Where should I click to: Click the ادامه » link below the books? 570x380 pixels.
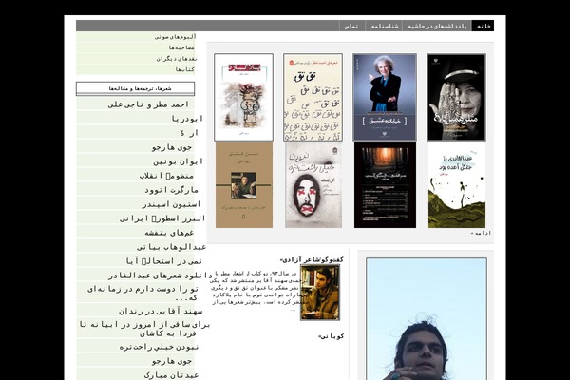pos(481,233)
